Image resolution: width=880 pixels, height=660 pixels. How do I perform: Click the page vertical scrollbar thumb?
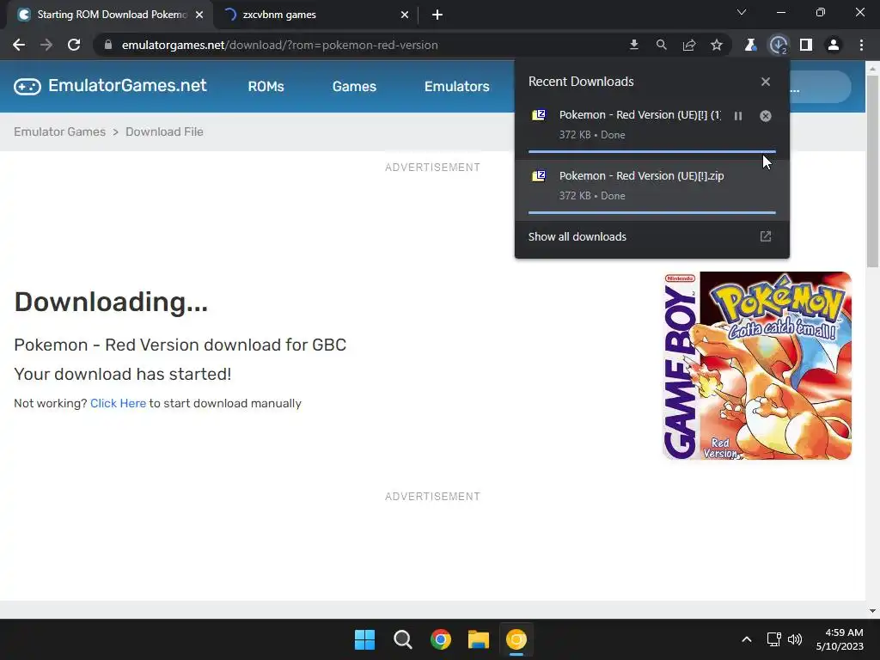872,171
